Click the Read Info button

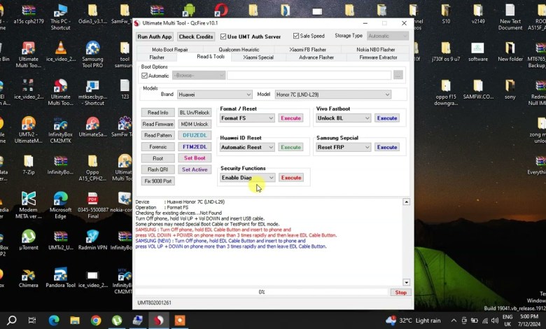tap(157, 113)
